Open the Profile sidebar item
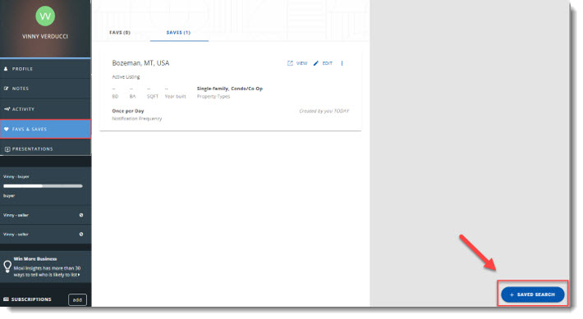This screenshot has width=583, height=319. coord(45,69)
